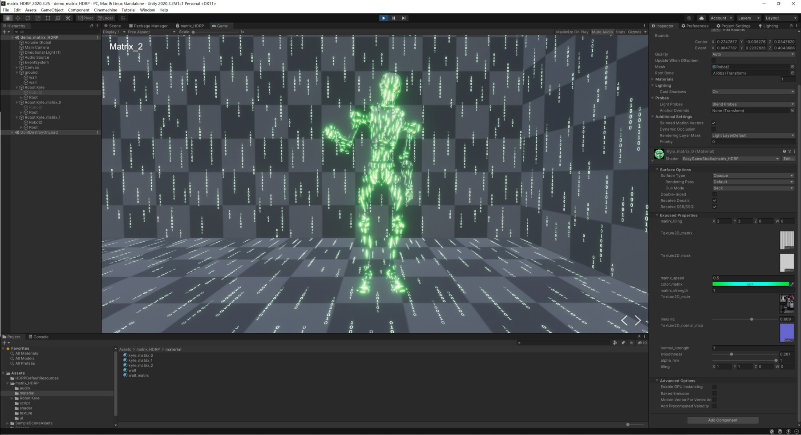Open the Cull Mode dropdown
The width and height of the screenshot is (801, 435).
coord(752,188)
